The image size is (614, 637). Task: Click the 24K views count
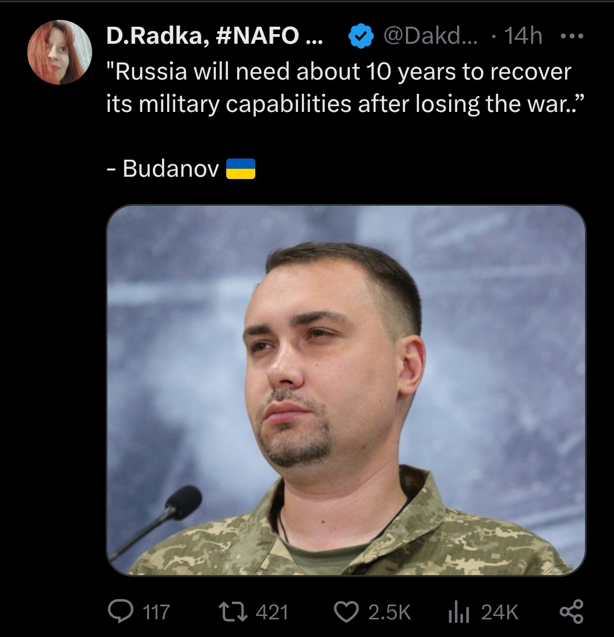[x=500, y=612]
